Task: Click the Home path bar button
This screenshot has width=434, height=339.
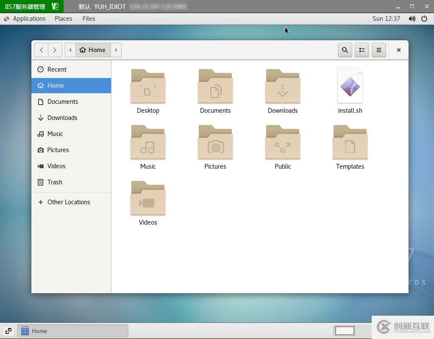Action: [93, 50]
